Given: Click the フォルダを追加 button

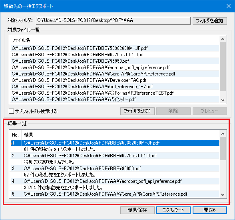Looking at the screenshot, I should tap(209, 21).
